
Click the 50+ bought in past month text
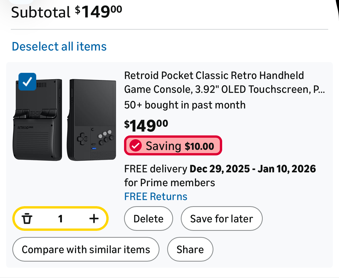pos(185,105)
